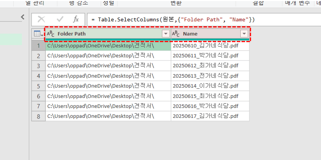
Task: Open the Folder Path column filter dropdown
Action: [166, 34]
